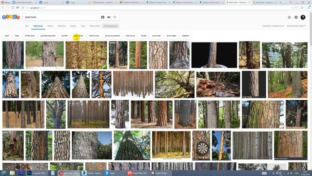Screen dimensions: 312x176
Task: Switch to Photoshop in the taskbar
Action: coord(37,173)
